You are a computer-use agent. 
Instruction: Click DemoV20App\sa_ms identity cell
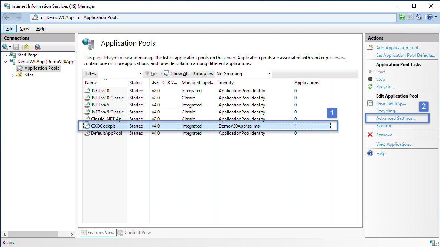(239, 126)
